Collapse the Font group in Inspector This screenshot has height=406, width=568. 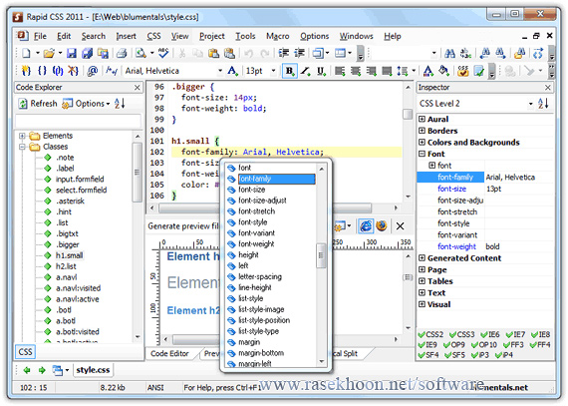(422, 154)
